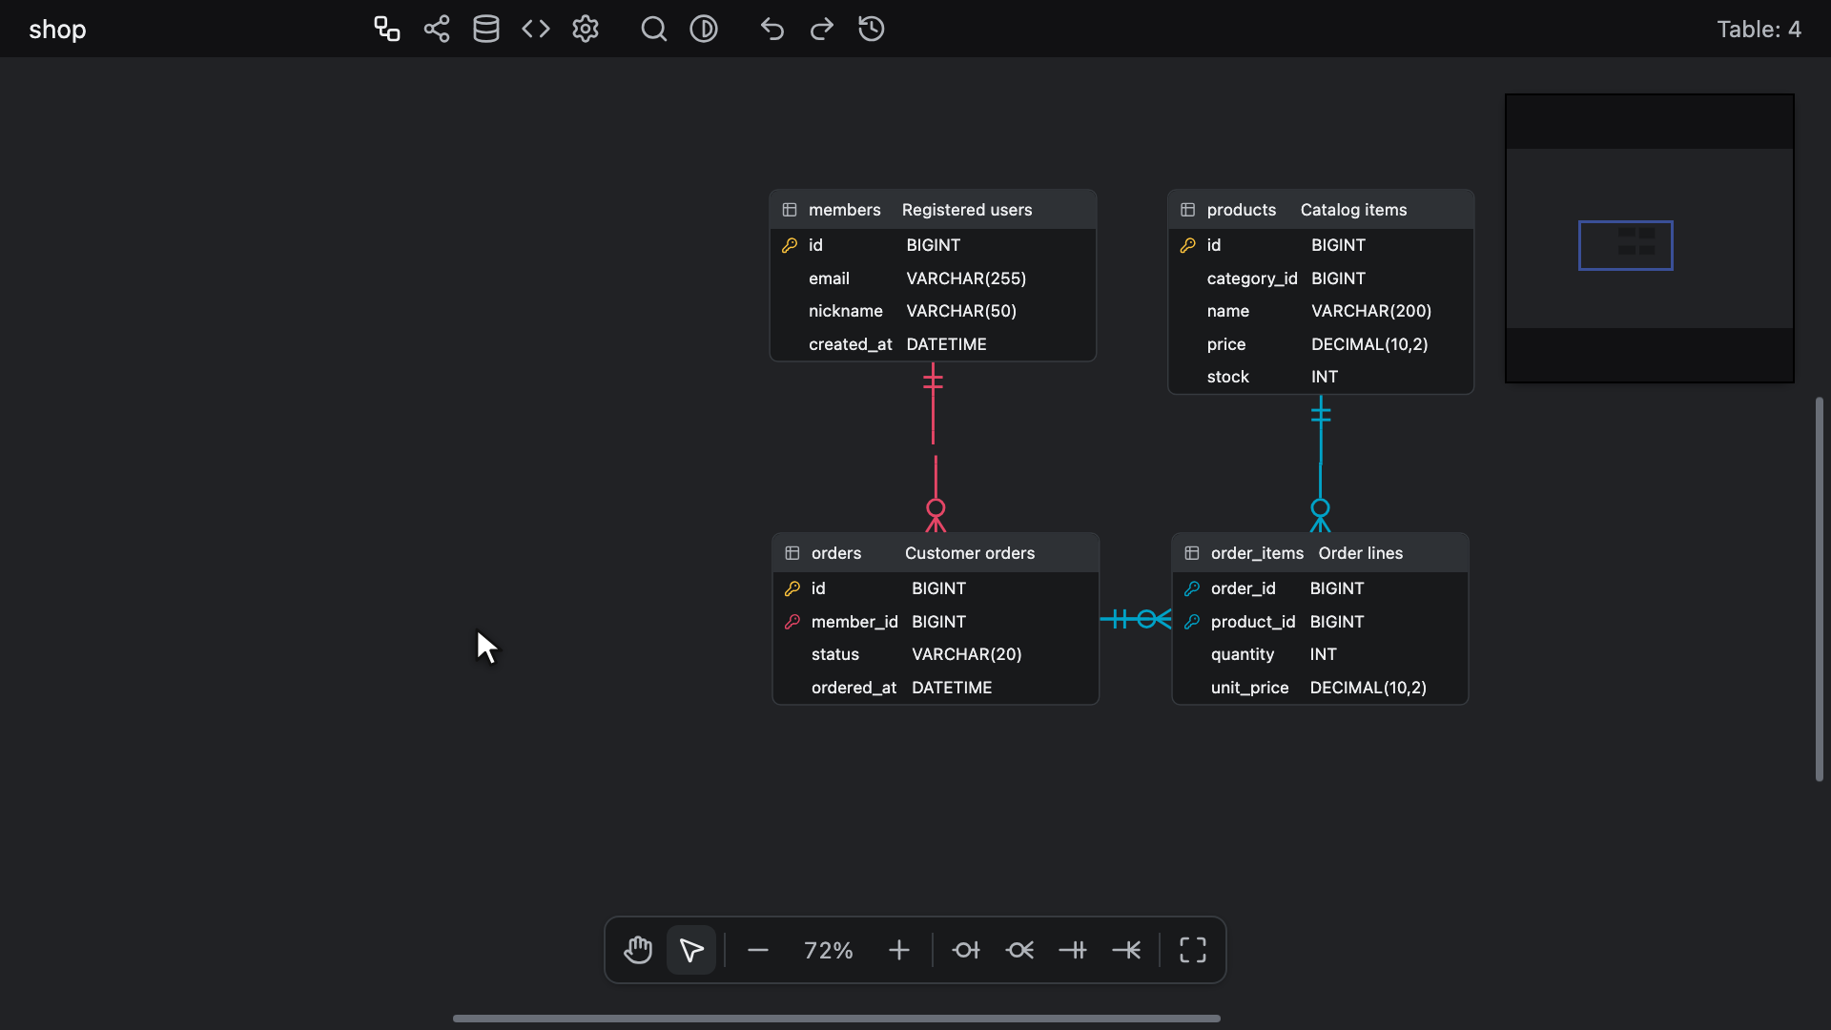Click the order_items table grid icon
The height and width of the screenshot is (1030, 1831).
[1192, 553]
